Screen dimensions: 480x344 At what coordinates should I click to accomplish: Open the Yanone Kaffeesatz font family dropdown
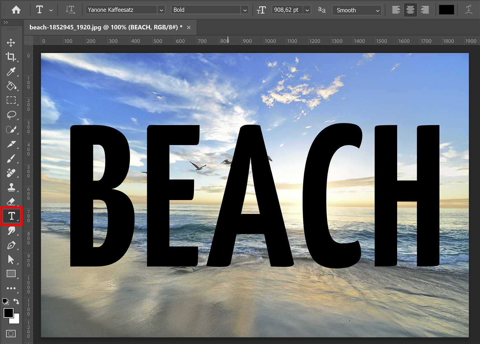[161, 10]
